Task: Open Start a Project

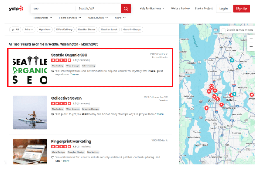Action: (204, 9)
